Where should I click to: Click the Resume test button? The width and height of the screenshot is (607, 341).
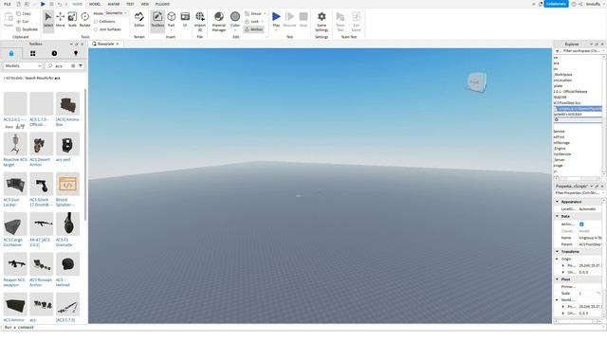tap(289, 19)
